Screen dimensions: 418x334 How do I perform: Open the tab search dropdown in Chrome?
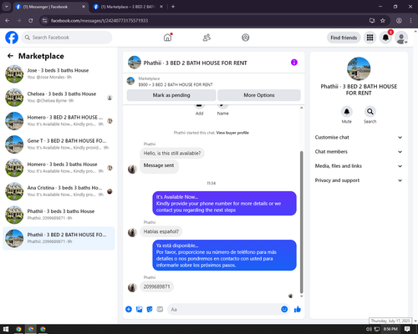pos(7,7)
